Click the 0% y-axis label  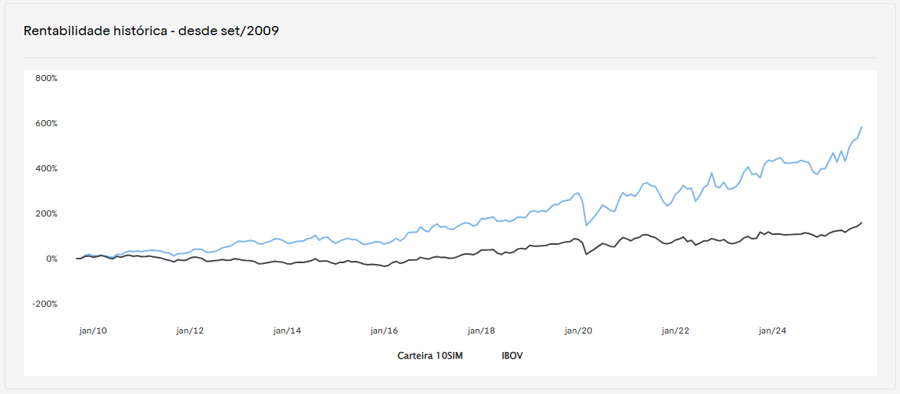click(x=51, y=259)
